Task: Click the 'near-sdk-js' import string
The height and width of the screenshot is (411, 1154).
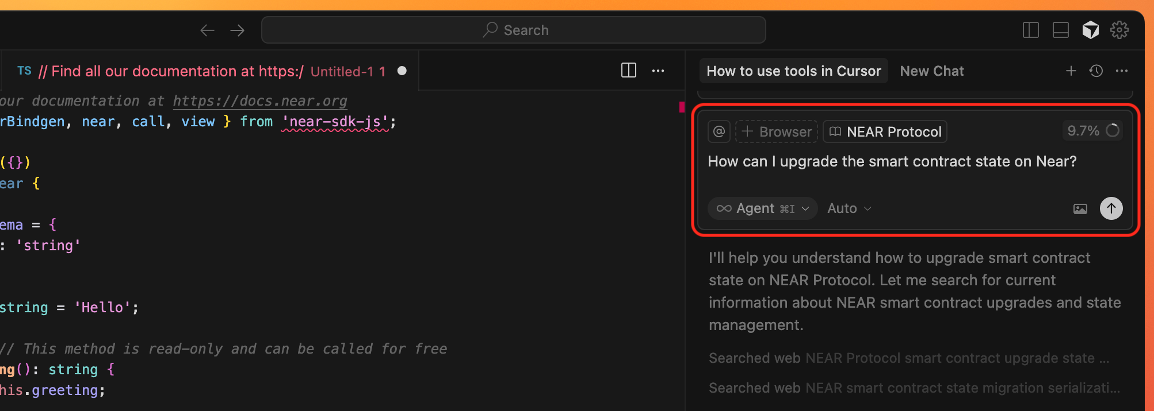Action: (x=335, y=122)
